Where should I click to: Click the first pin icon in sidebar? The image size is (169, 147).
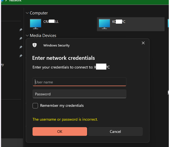tap(21, 30)
